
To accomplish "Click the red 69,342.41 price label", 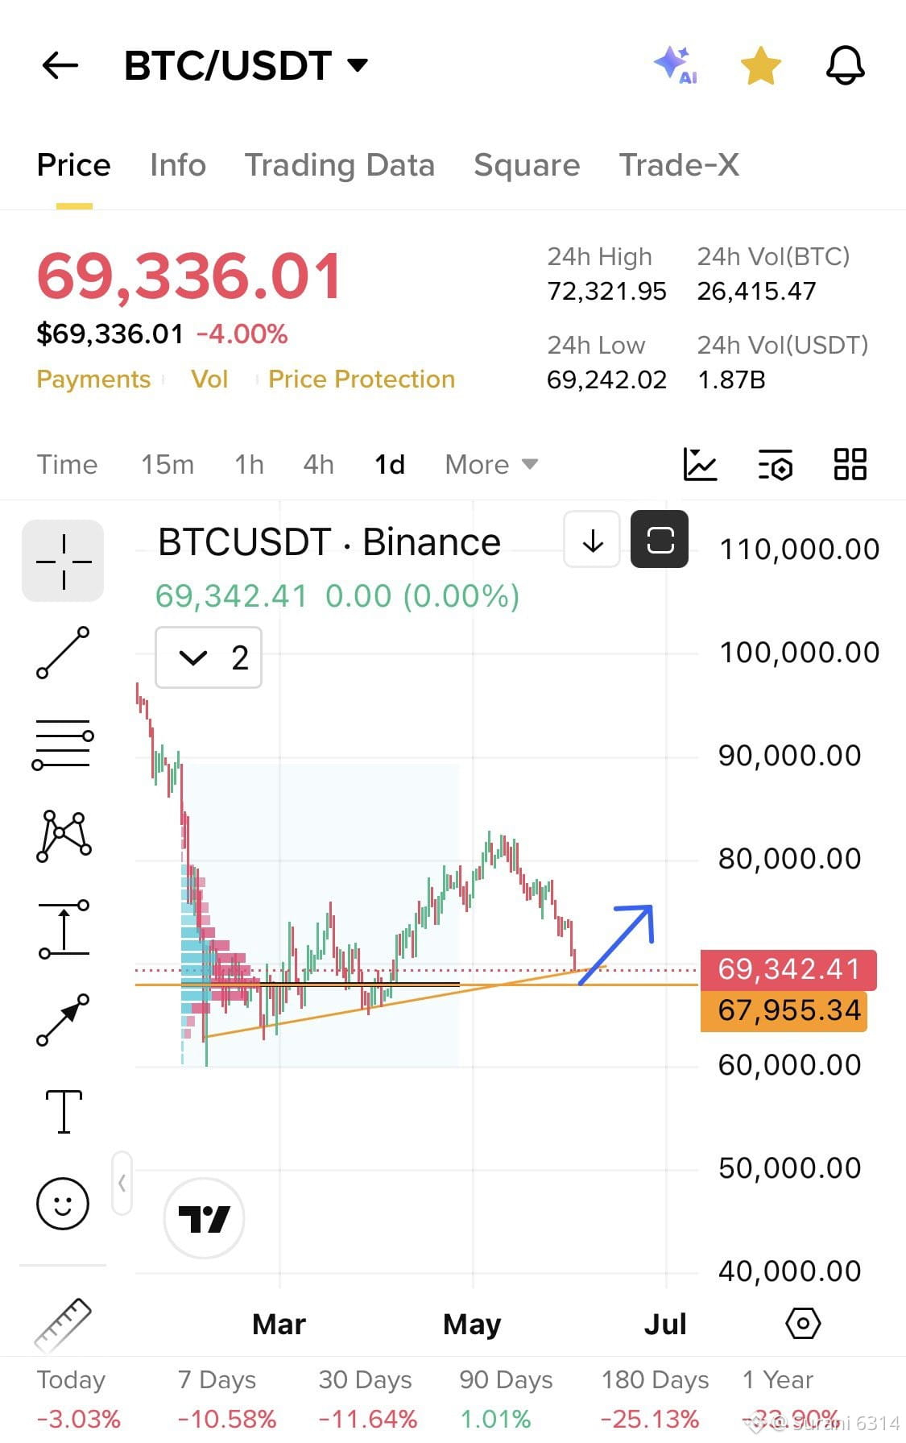I will click(788, 969).
